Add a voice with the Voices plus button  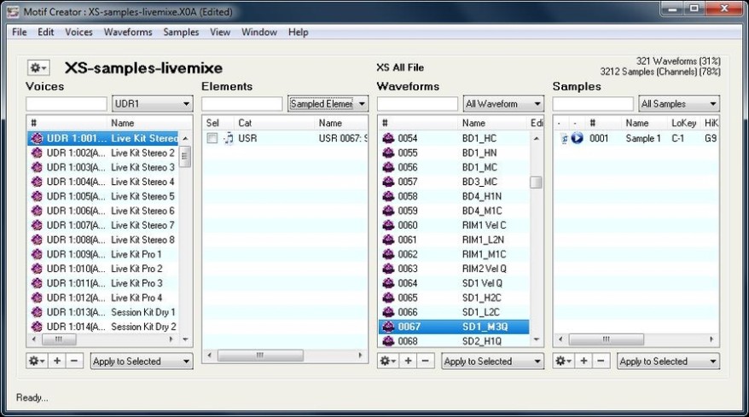[x=57, y=361]
